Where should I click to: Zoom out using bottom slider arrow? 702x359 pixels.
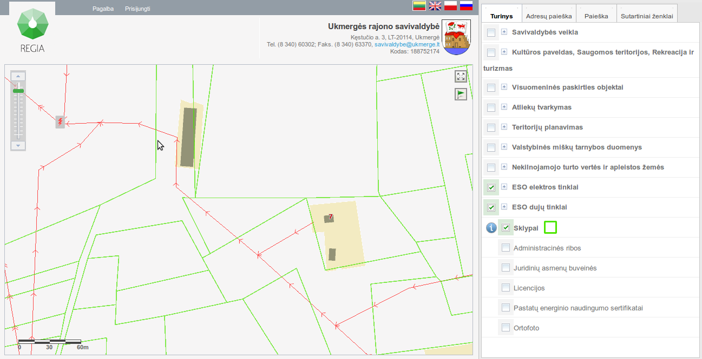click(x=18, y=146)
